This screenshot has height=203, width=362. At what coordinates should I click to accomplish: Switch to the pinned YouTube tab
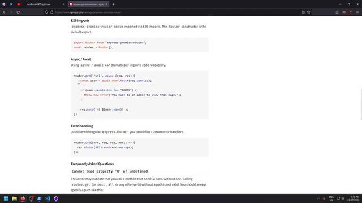click(x=19, y=4)
